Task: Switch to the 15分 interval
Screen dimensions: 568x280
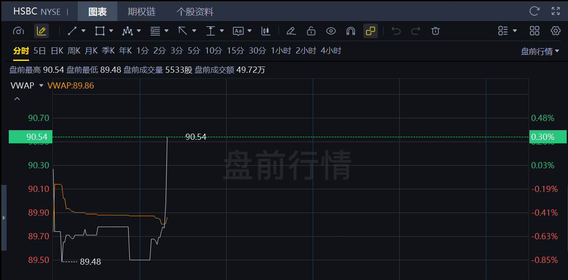Action: [x=235, y=51]
